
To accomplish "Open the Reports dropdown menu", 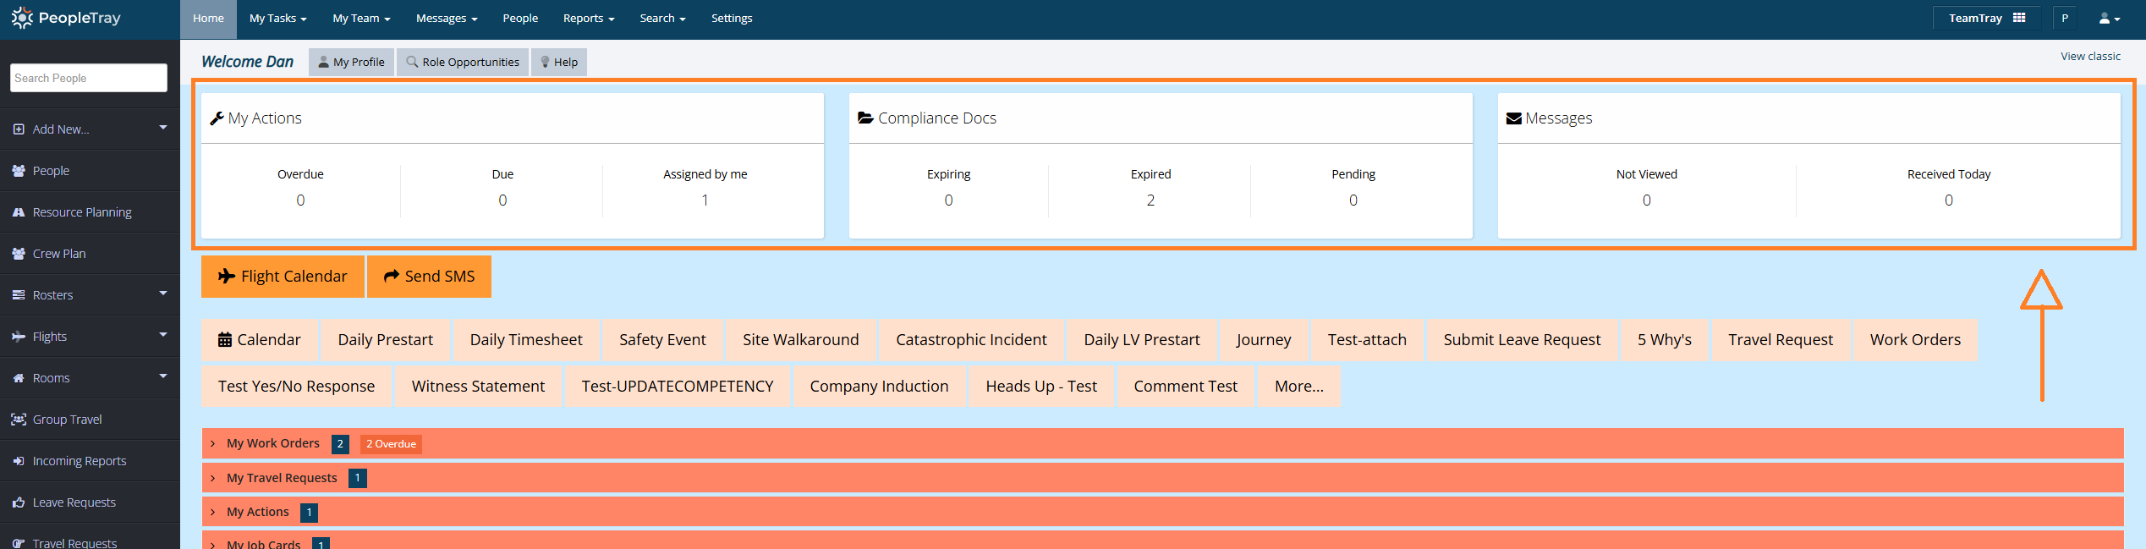I will (x=589, y=18).
